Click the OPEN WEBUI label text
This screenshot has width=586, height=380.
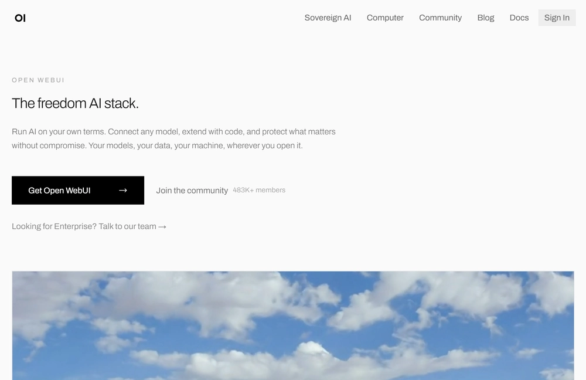(38, 80)
